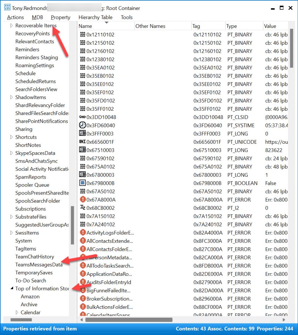298x335 pixels.
Task: Click binary icon beside 0x67A50102
Action: tap(82, 191)
